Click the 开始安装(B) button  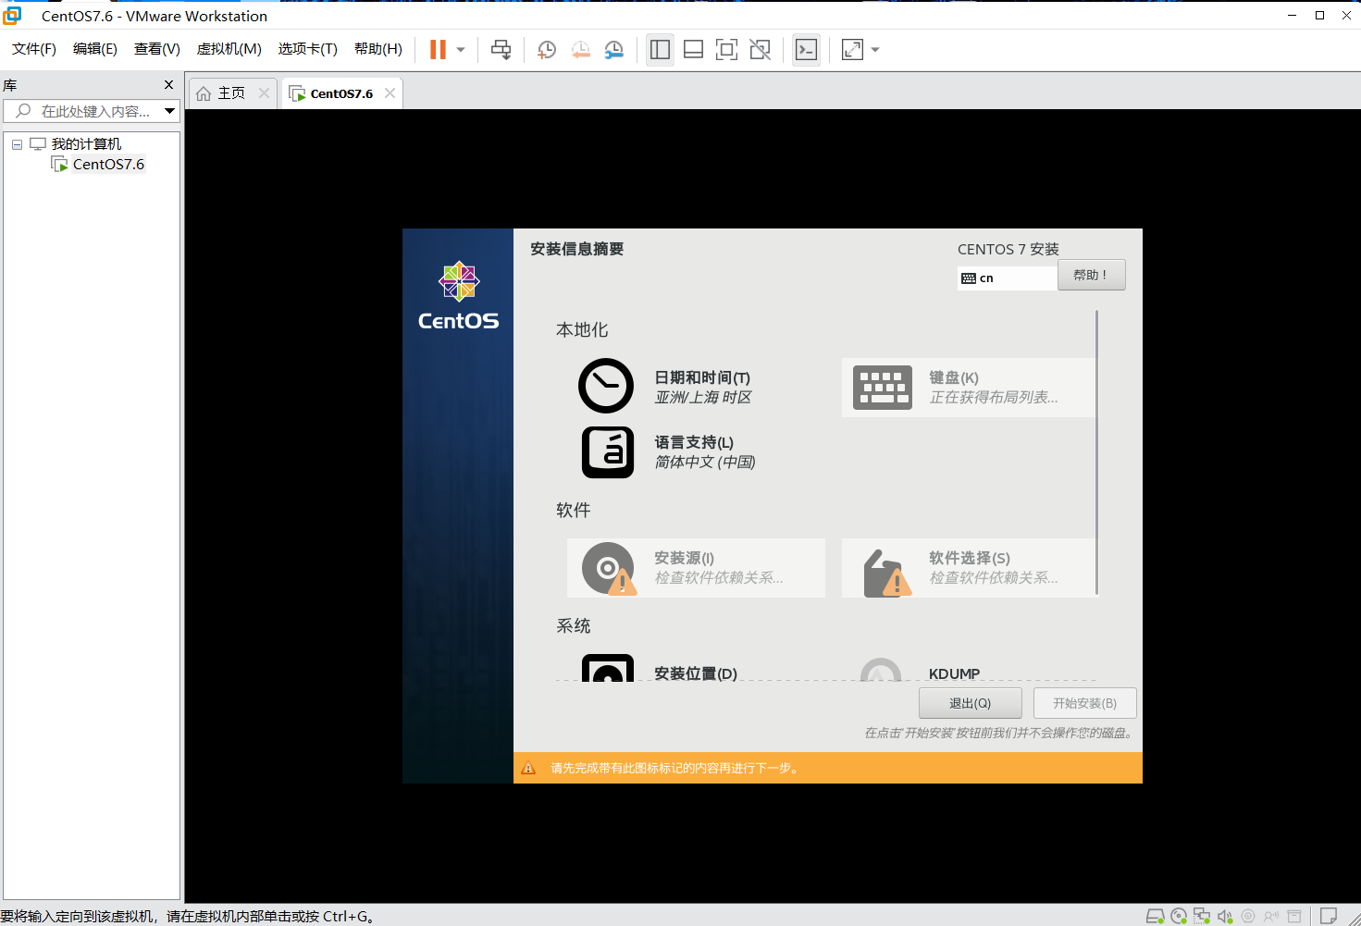point(1084,703)
